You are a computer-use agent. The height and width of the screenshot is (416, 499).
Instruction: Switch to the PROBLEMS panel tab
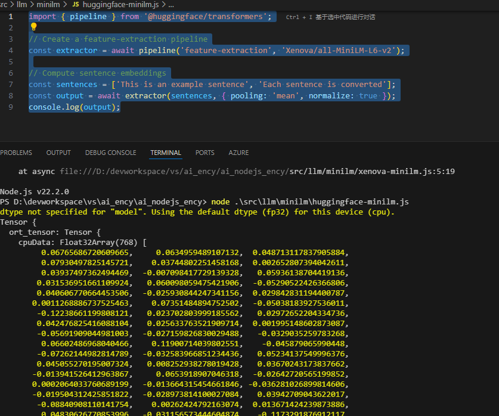16,153
